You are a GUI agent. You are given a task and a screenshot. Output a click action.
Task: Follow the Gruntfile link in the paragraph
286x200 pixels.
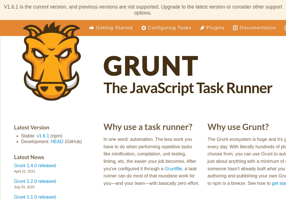173,169
